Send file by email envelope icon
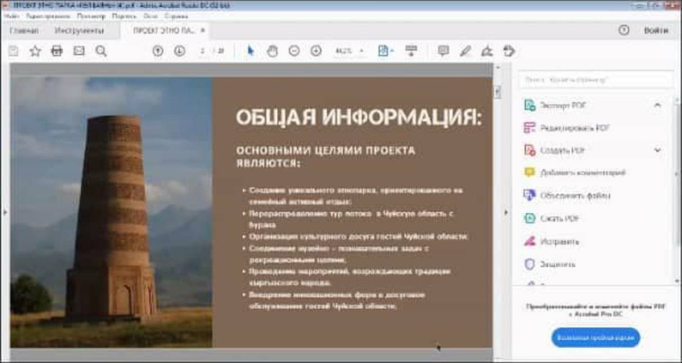 79,51
